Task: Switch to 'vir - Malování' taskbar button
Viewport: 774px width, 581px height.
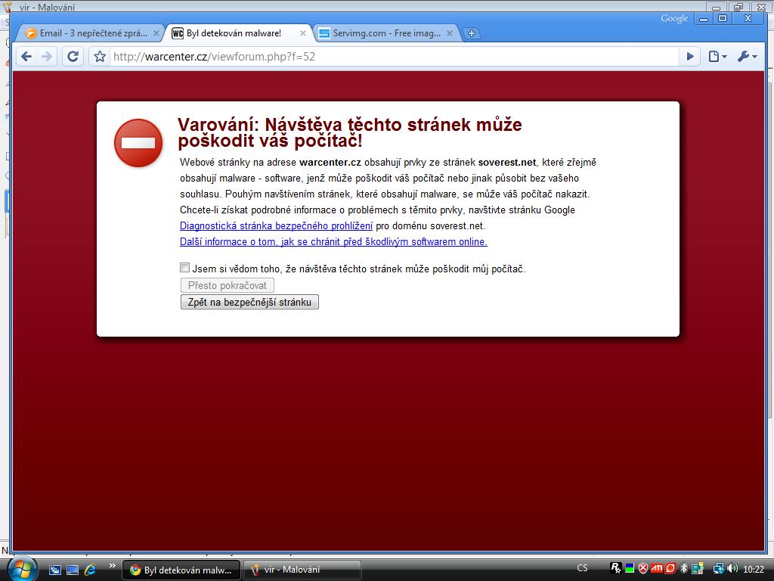Action: [x=302, y=570]
